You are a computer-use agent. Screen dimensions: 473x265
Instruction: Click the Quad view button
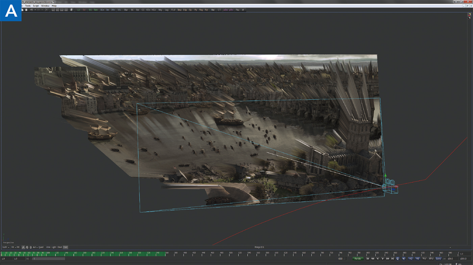point(41,247)
